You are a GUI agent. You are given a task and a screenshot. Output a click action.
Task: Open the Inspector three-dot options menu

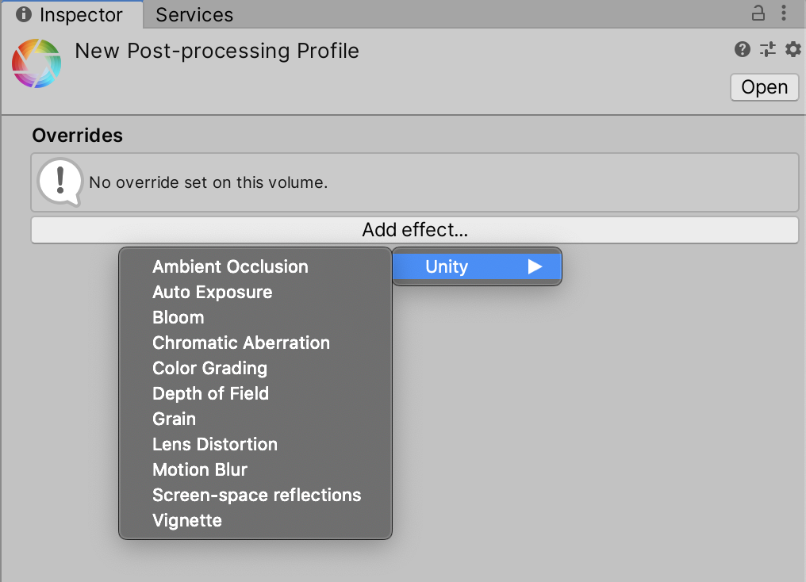(x=784, y=13)
